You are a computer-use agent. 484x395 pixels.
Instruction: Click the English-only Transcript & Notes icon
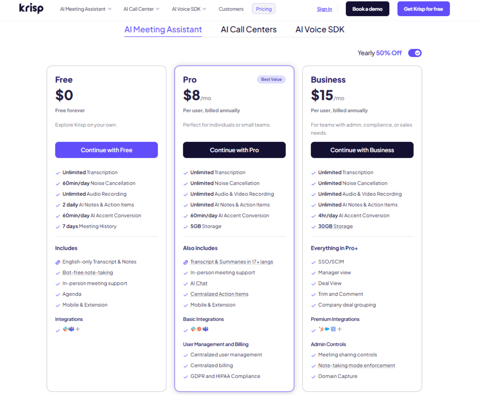click(x=58, y=262)
